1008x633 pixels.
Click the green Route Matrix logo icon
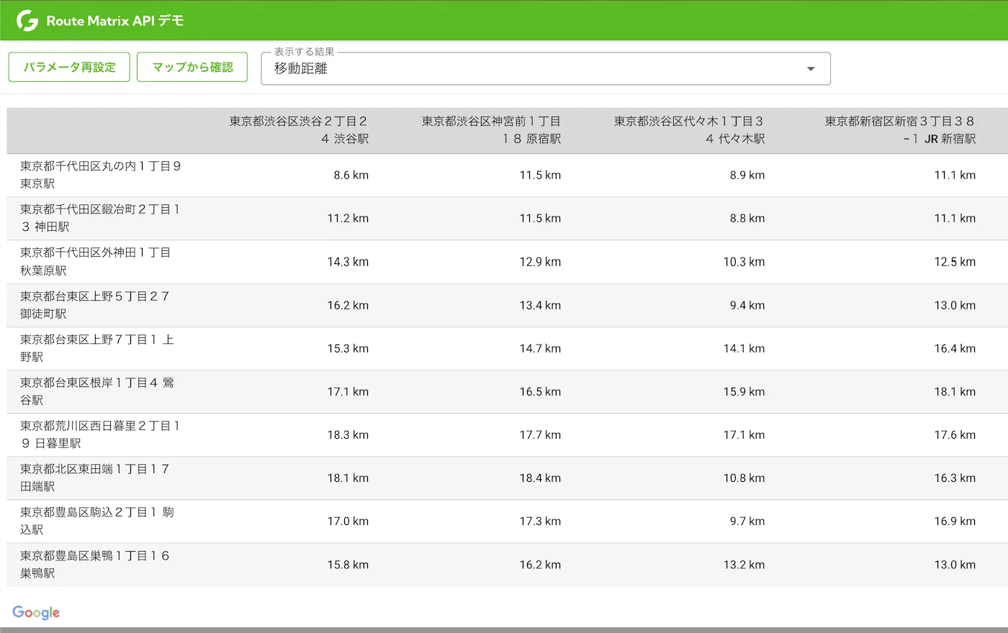click(27, 21)
